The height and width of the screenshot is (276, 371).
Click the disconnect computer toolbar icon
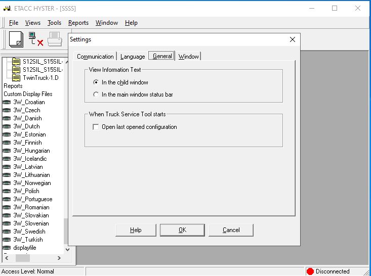click(36, 39)
